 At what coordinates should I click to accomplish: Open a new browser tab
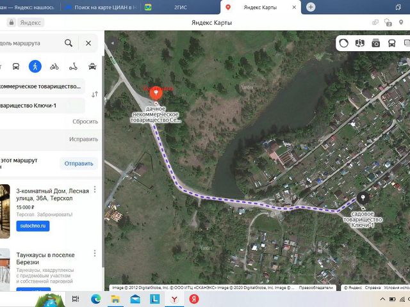311,7
